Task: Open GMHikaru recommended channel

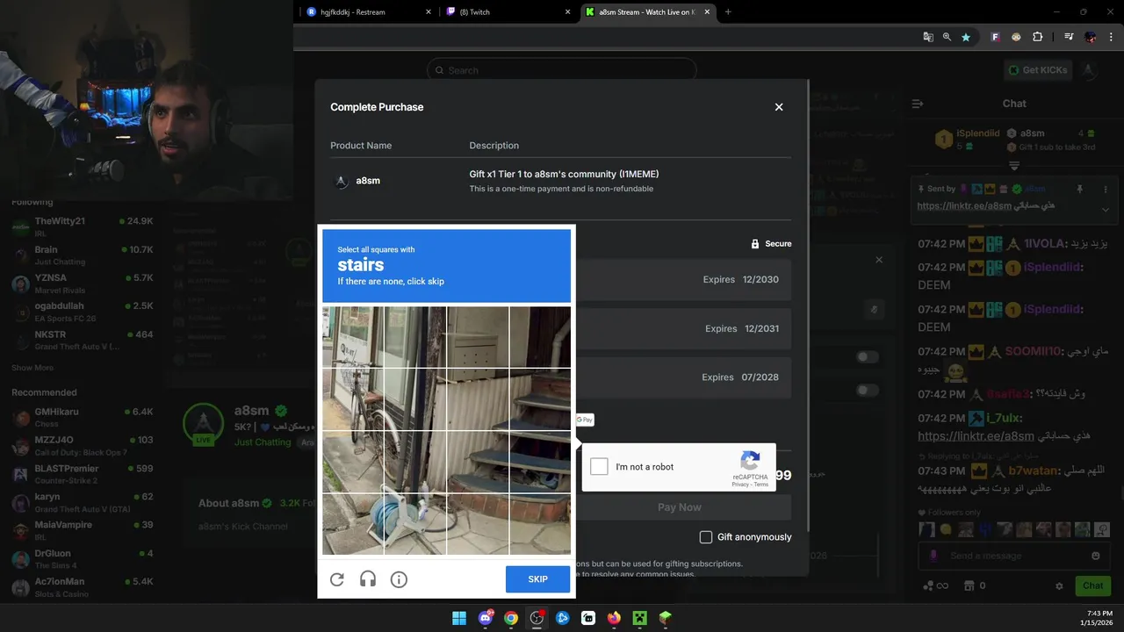Action: [x=83, y=417]
